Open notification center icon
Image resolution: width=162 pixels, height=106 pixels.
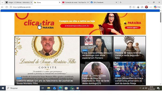(x=158, y=88)
